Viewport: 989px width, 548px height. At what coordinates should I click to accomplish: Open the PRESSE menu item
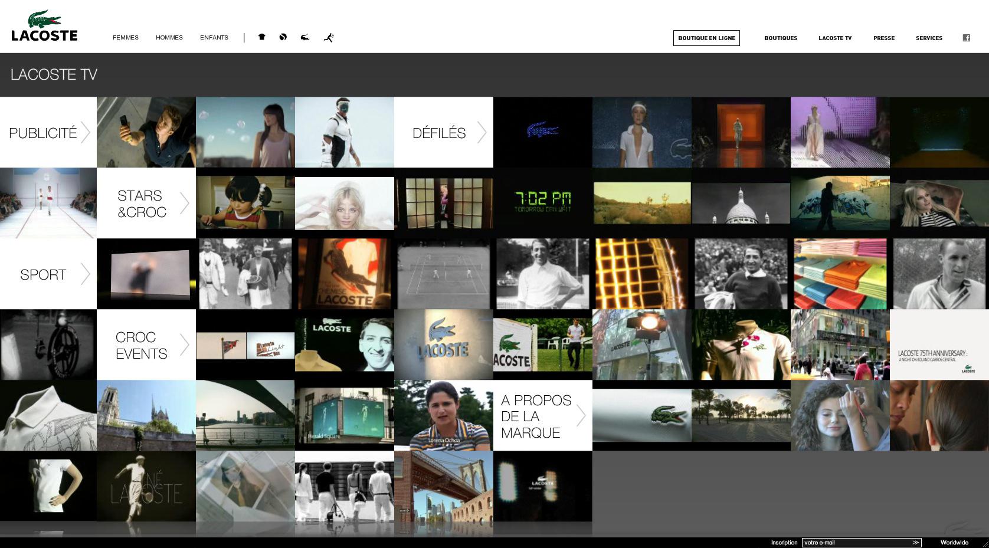point(884,38)
